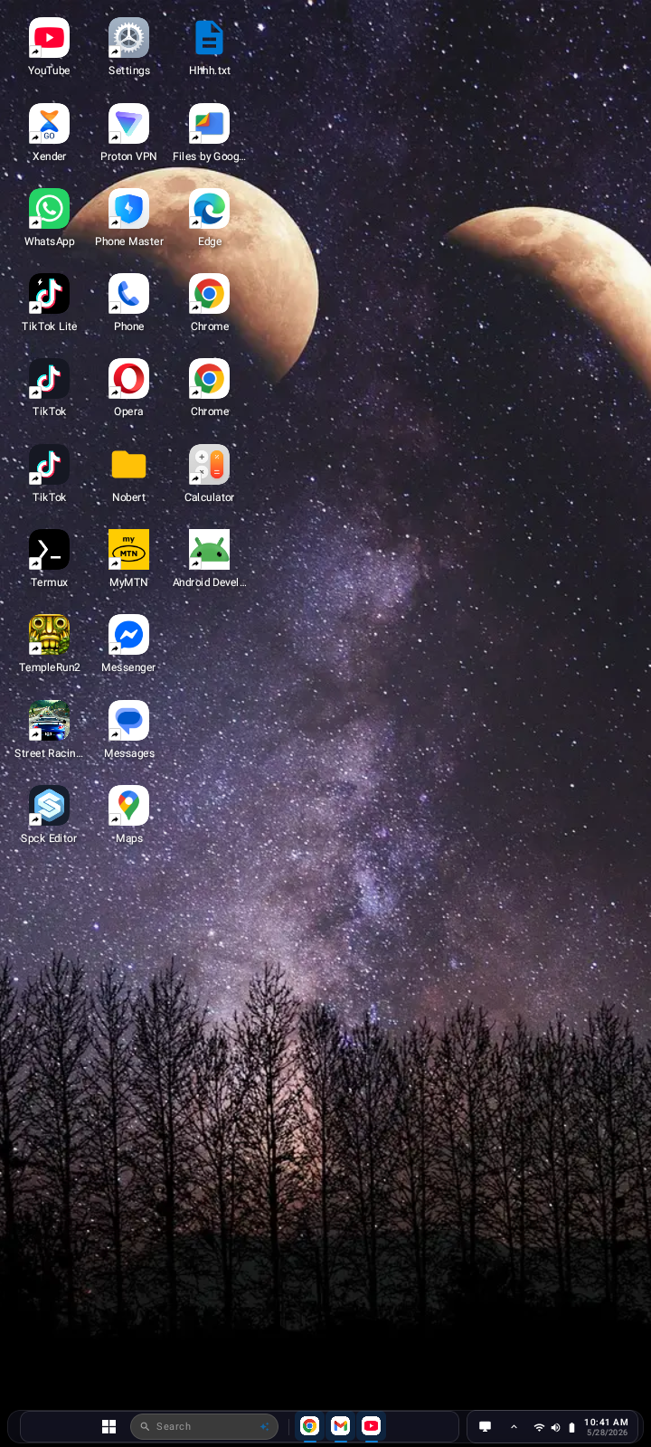Open the Phone dialer app
Image resolution: width=651 pixels, height=1447 pixels.
128,294
